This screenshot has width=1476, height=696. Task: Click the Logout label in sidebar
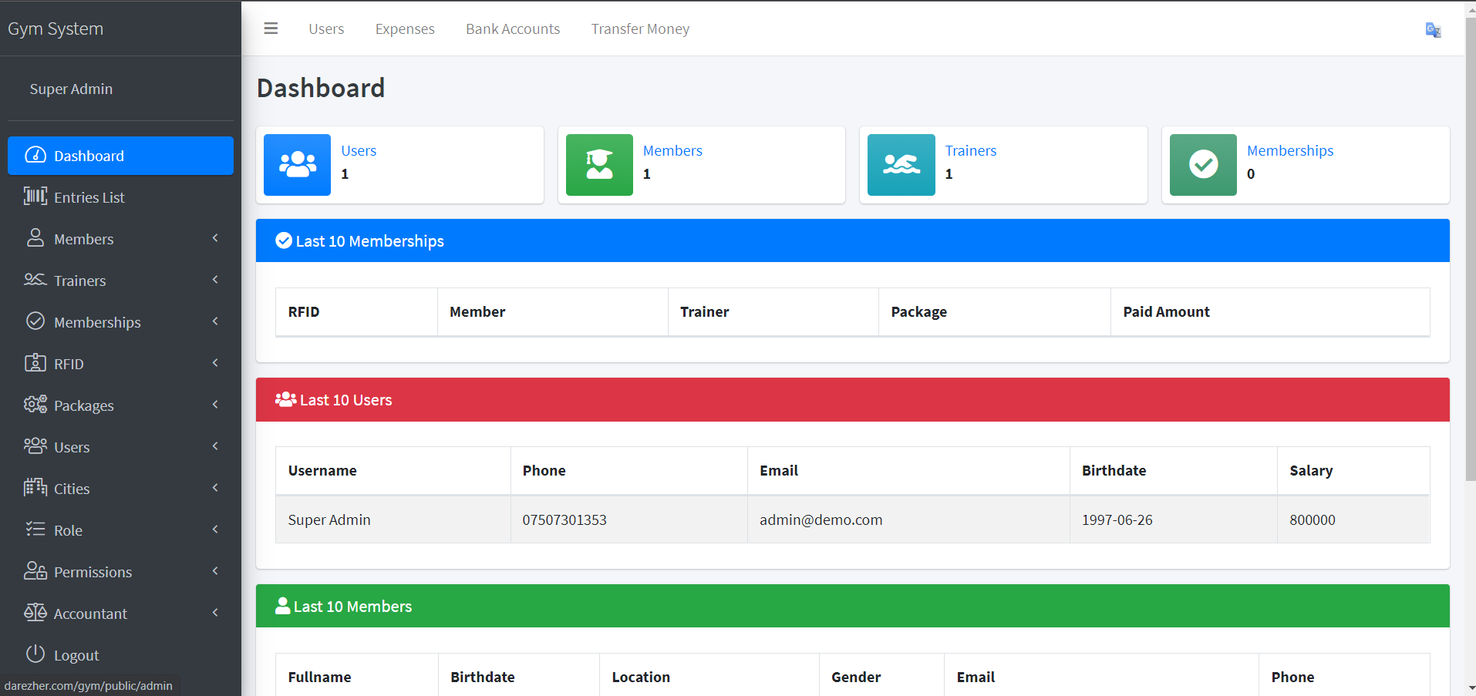click(76, 655)
